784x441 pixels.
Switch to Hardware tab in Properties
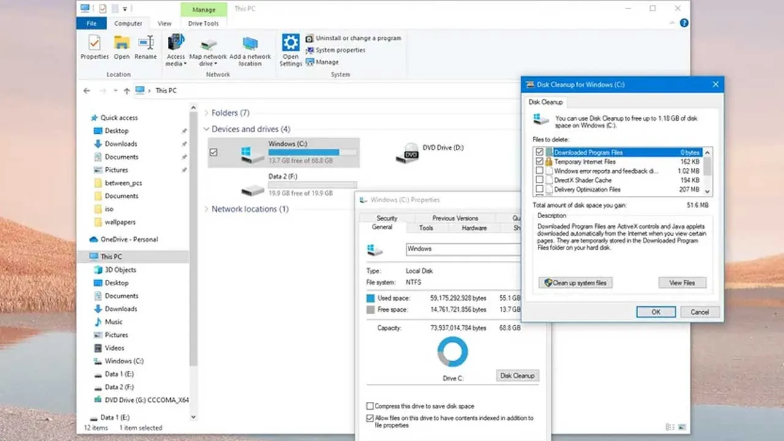coord(474,228)
